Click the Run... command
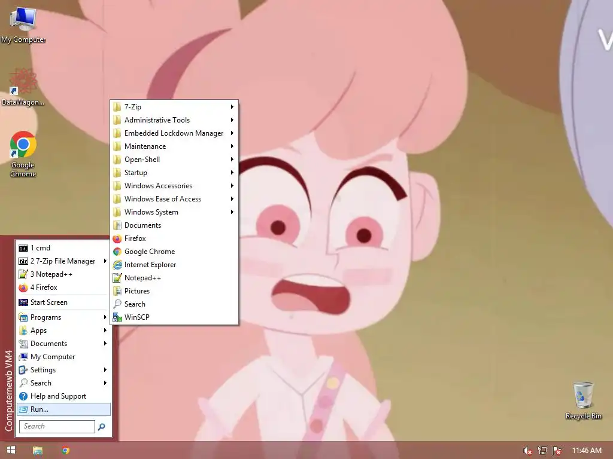This screenshot has height=459, width=613. click(x=63, y=409)
